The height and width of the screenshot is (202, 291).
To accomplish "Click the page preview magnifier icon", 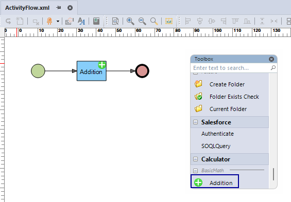I will pyautogui.click(x=115, y=21).
